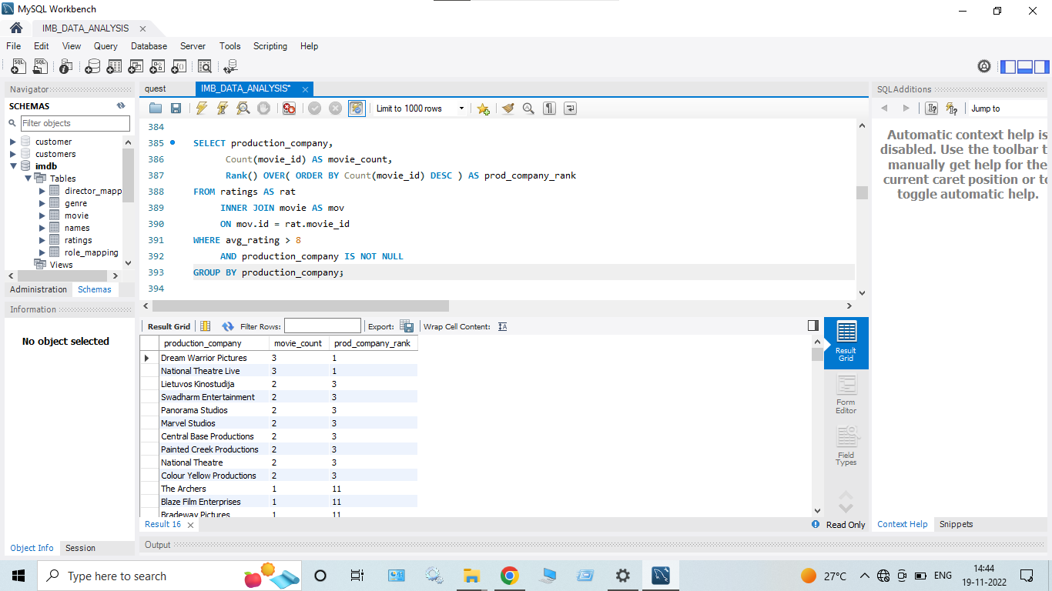Open SQL script file icon in main toolbar
Viewport: 1052px width, 591px height.
[x=40, y=67]
